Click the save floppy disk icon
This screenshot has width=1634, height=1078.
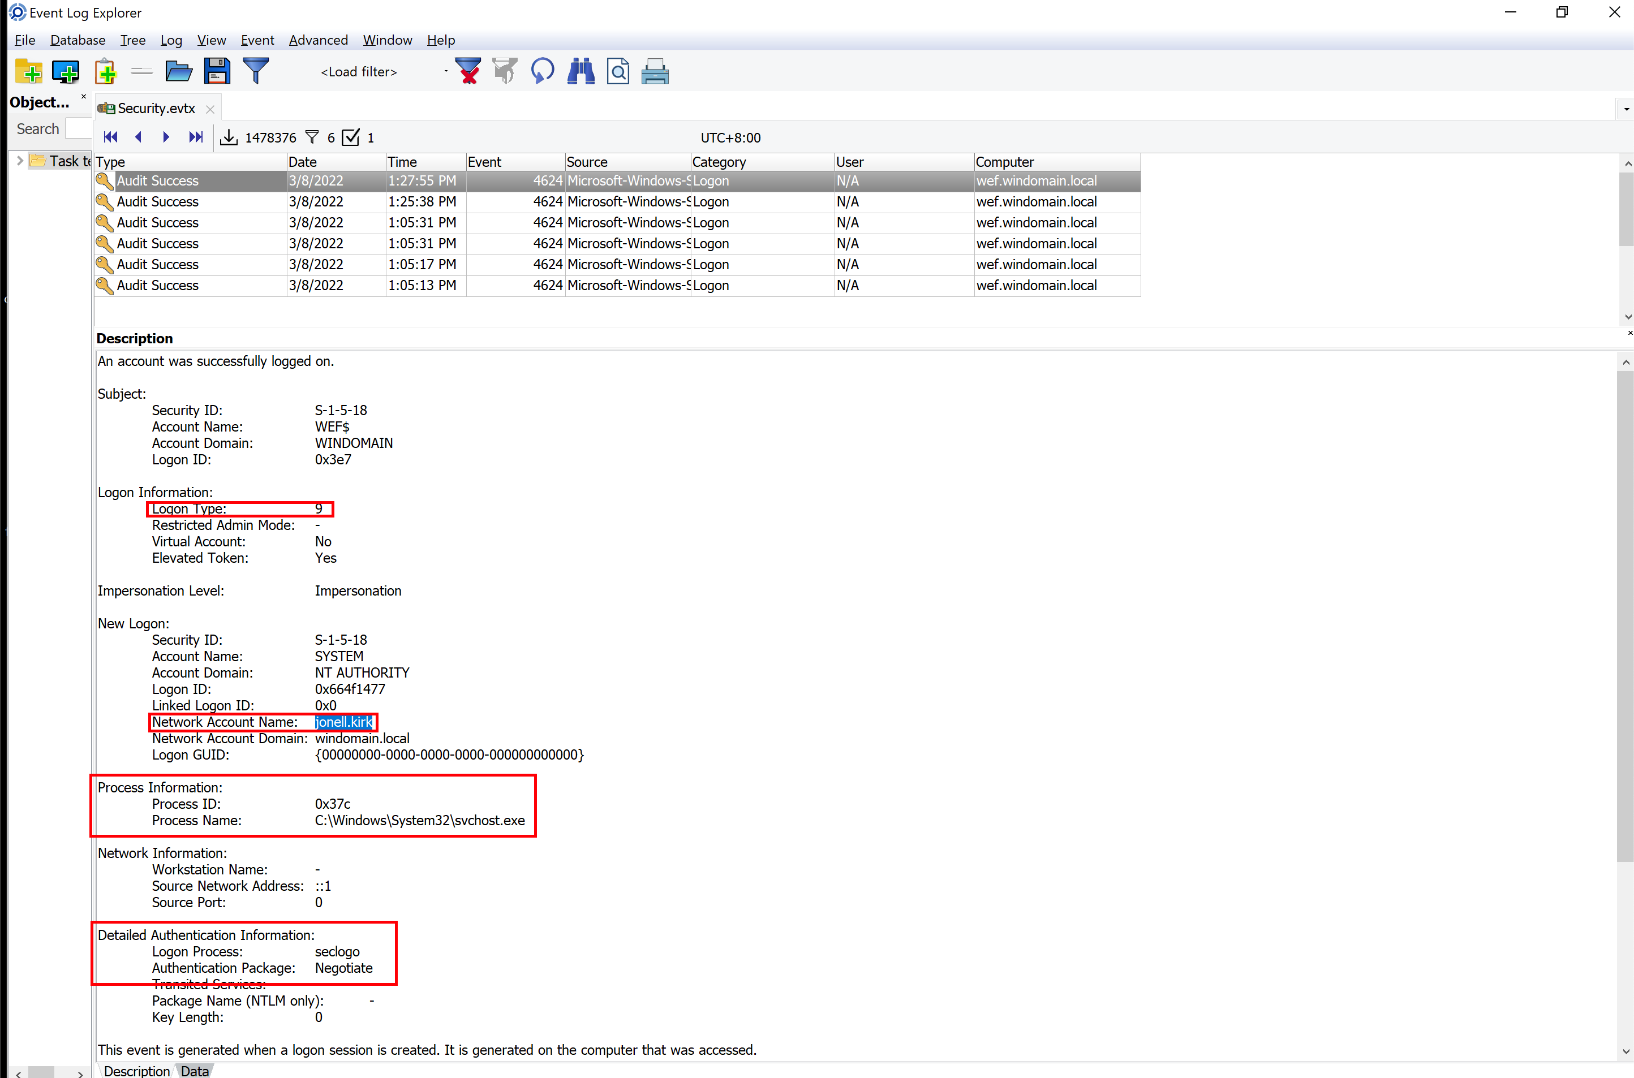pos(217,71)
